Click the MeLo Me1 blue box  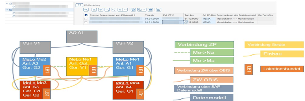click(x=128, y=66)
